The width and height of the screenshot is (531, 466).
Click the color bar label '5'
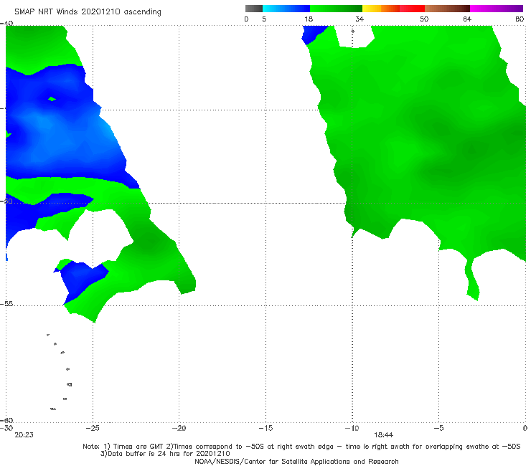pos(264,19)
